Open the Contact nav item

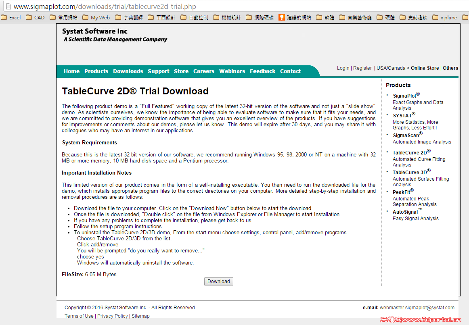pos(291,71)
